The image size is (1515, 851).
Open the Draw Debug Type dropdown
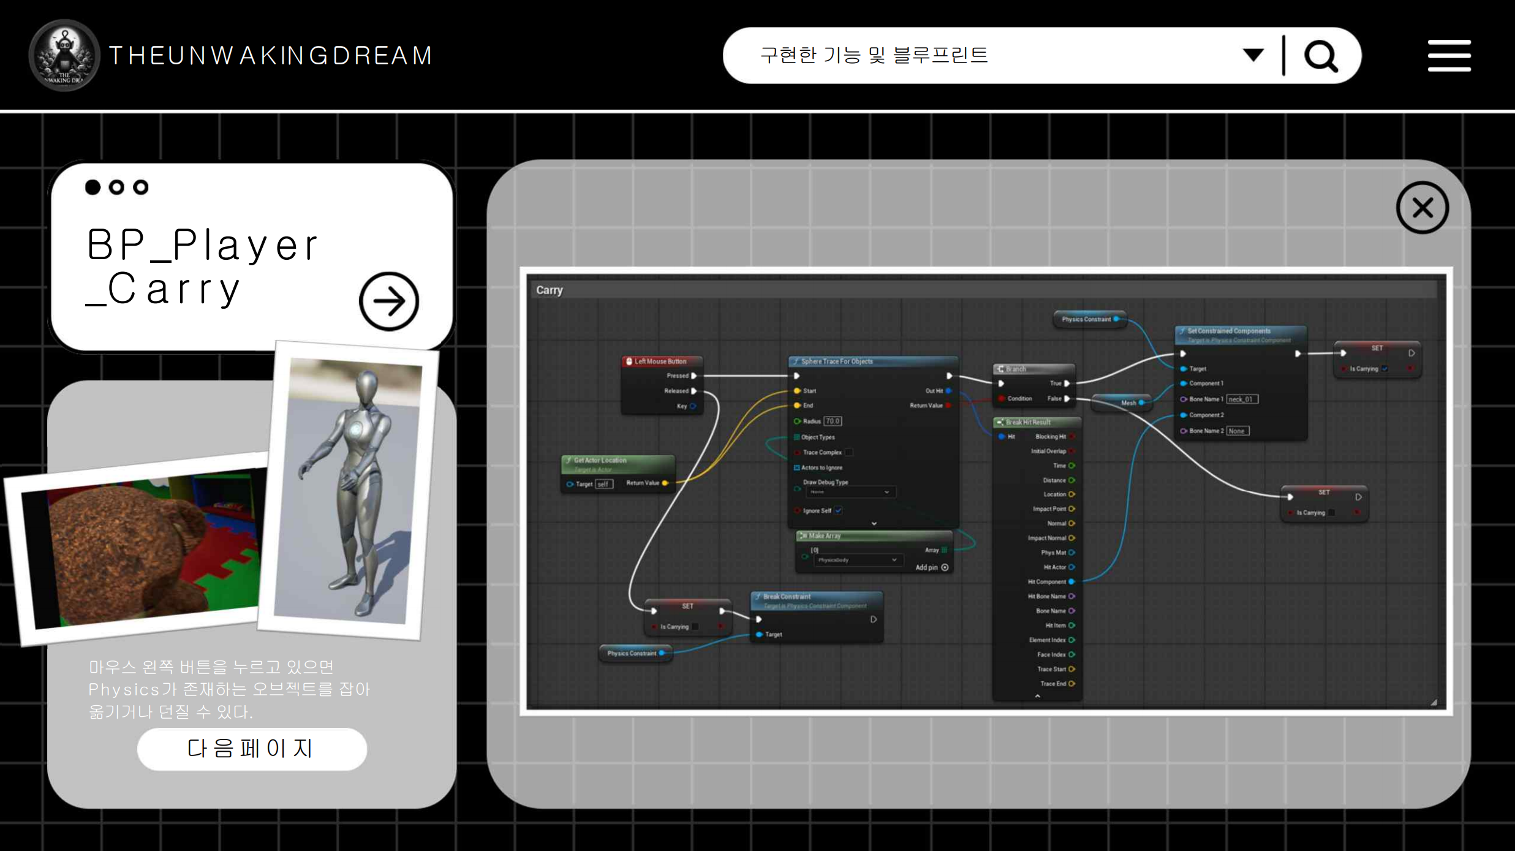click(850, 492)
